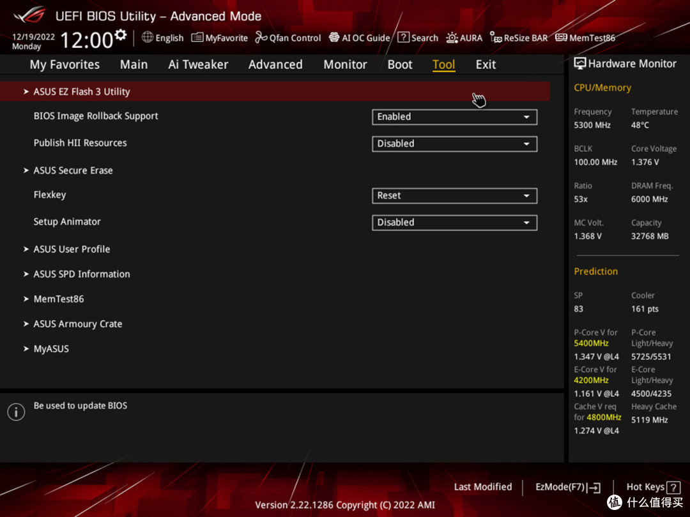Viewport: 690px width, 517px height.
Task: Launch MemTest86 top bar icon
Action: click(561, 38)
